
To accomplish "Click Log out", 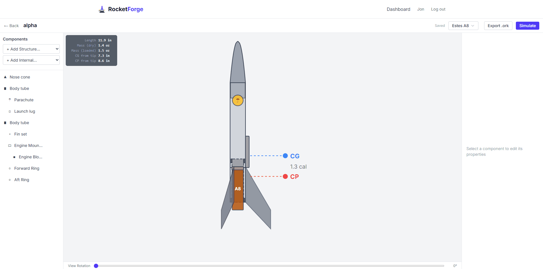I will coord(438,9).
